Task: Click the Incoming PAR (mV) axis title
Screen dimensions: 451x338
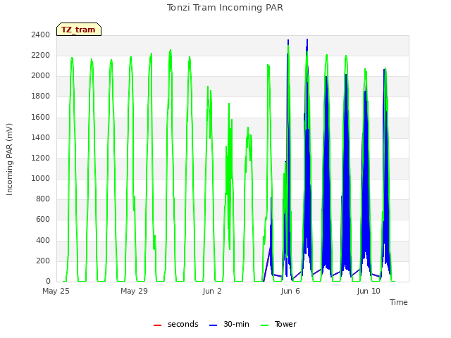Action: tap(9, 159)
